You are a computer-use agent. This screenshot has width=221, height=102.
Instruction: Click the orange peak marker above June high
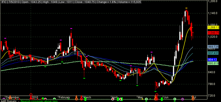pos(186,8)
